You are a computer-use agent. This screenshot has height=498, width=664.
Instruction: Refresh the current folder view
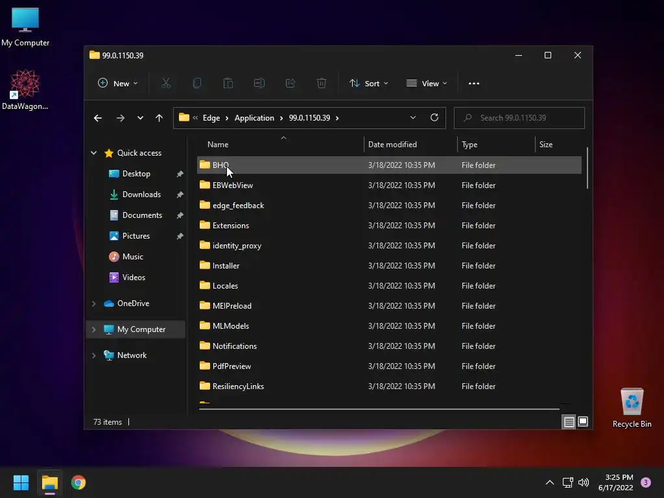(x=434, y=118)
